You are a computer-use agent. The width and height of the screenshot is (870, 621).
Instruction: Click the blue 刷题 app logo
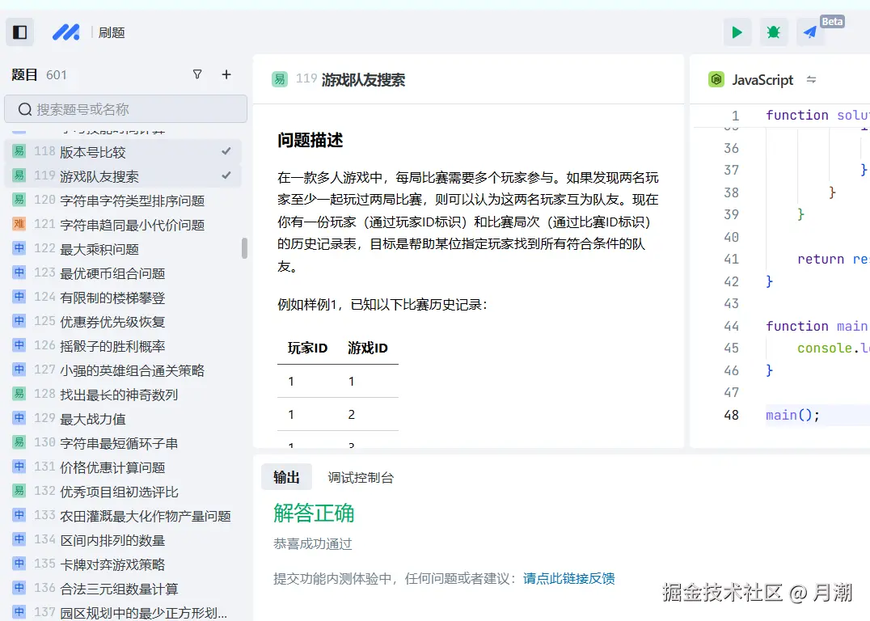(x=65, y=32)
